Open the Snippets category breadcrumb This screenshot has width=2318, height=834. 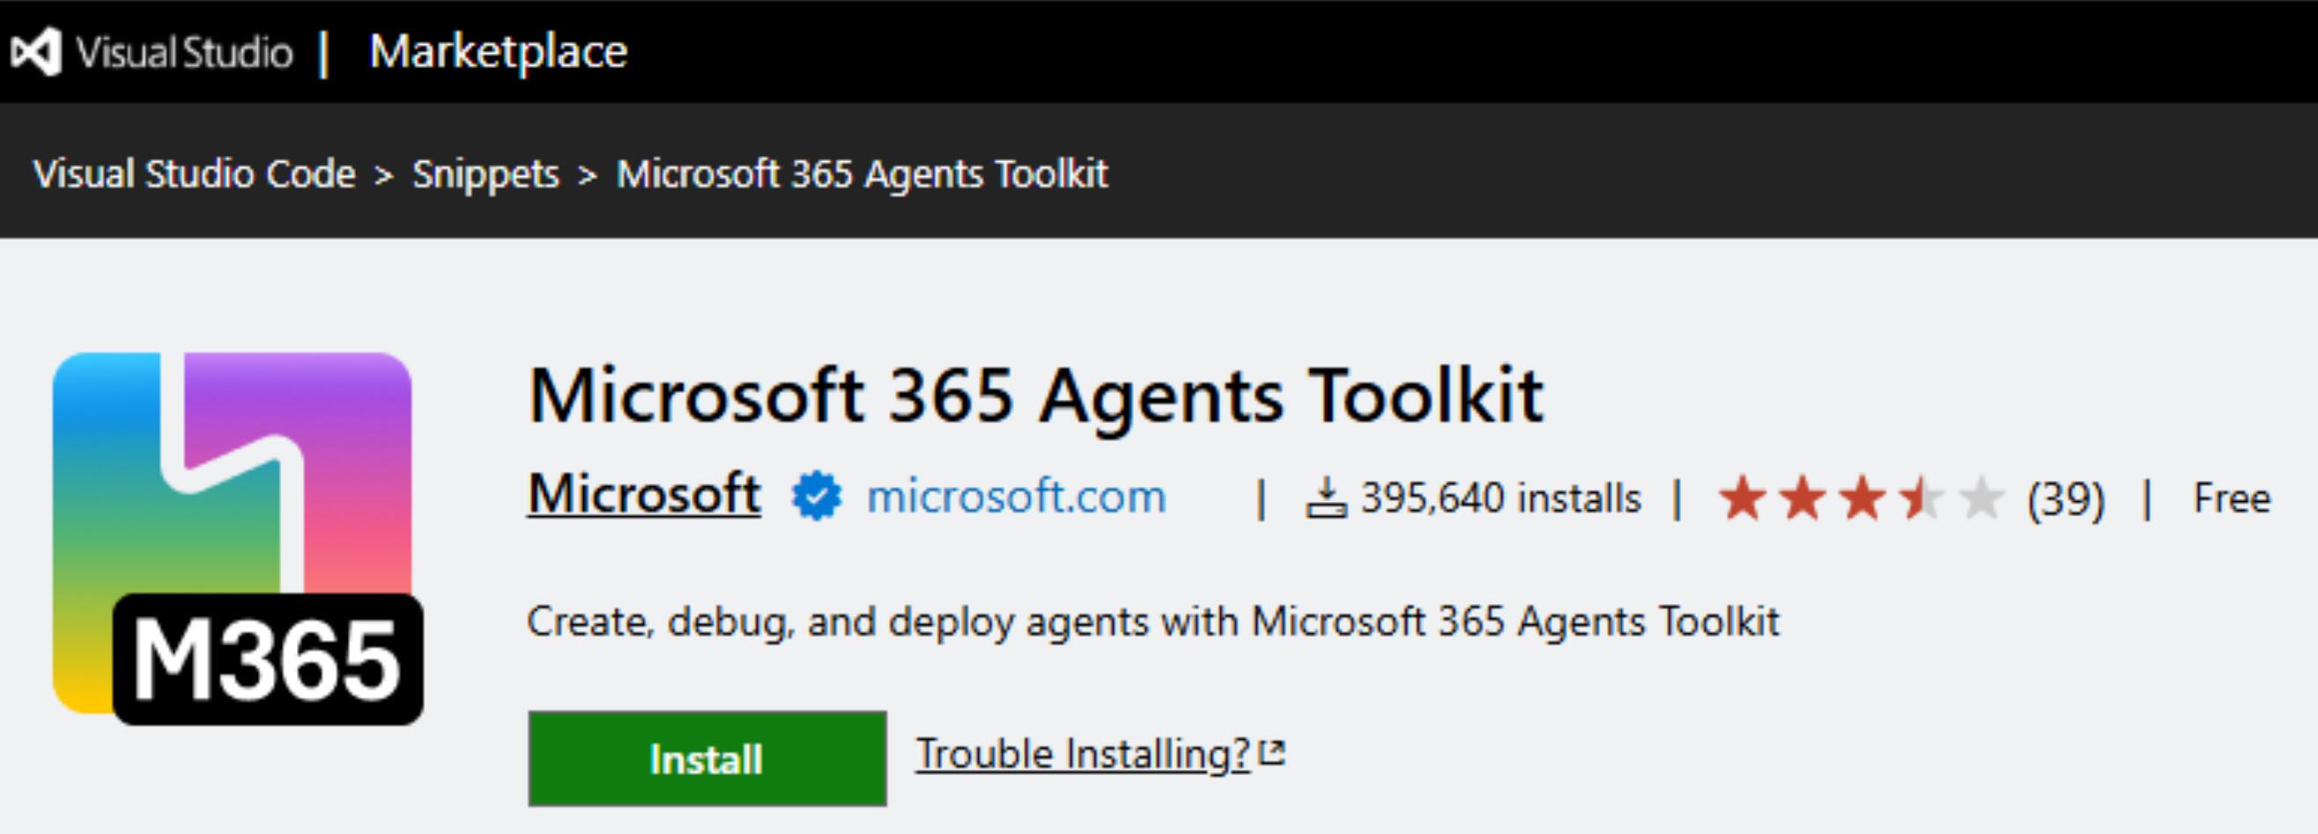click(x=486, y=173)
